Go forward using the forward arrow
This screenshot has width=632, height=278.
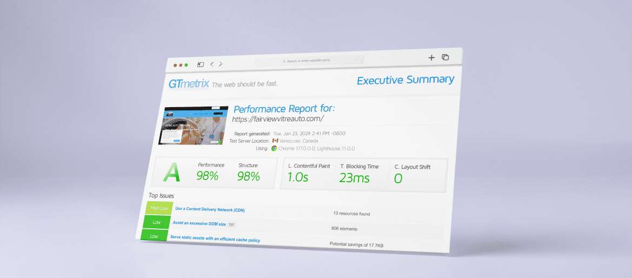coord(221,64)
